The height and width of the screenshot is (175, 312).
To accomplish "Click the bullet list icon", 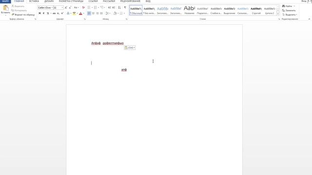I will click(89, 8).
